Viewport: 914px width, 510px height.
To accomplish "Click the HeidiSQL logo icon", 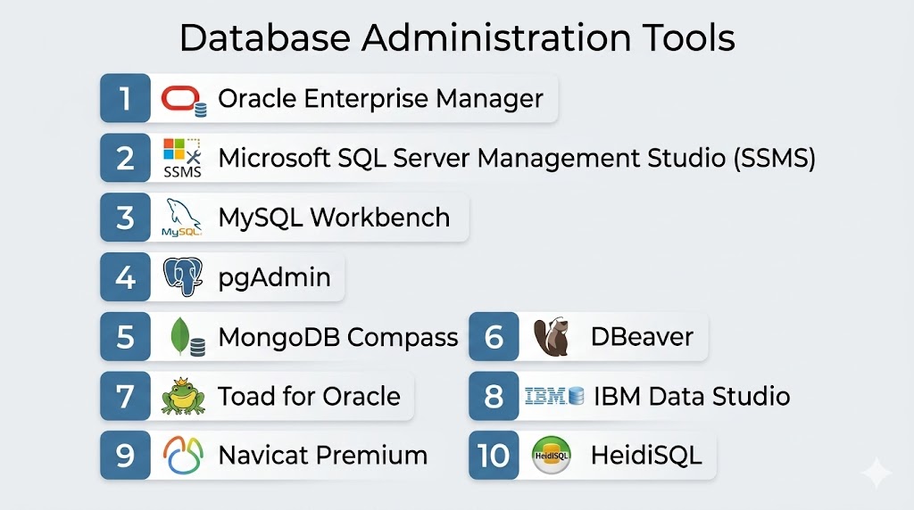I will tap(551, 456).
